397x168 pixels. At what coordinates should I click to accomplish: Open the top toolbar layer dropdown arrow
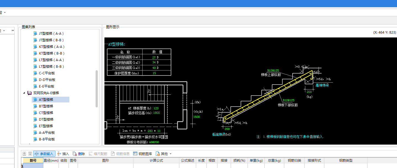5,12
